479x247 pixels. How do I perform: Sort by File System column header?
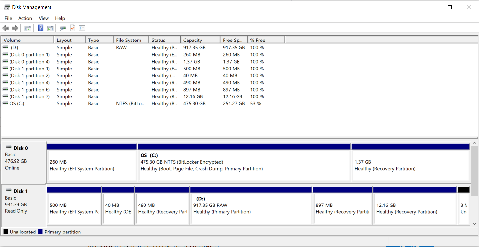point(131,40)
